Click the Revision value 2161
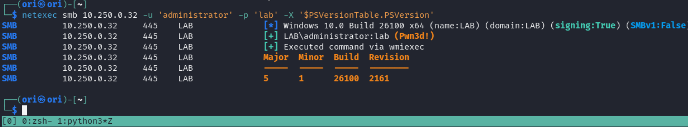Screen dimensions: 688x127 pyautogui.click(x=379, y=78)
